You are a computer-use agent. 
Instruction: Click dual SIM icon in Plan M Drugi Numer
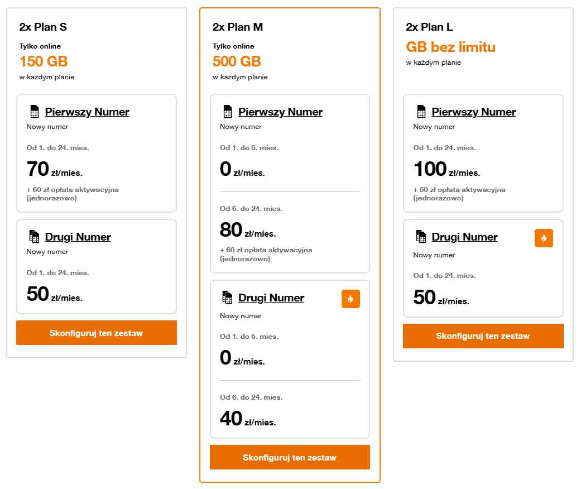click(227, 297)
